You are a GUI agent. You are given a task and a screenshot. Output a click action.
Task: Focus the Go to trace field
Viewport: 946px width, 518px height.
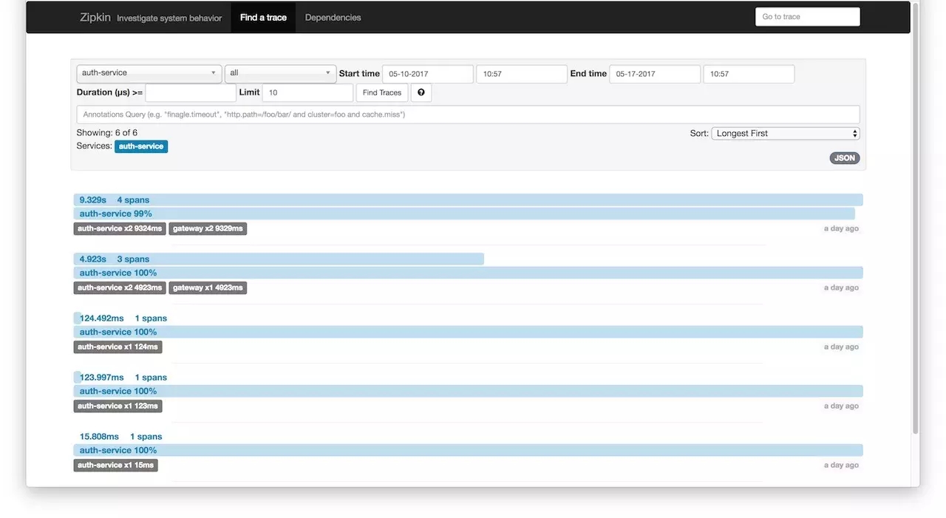tap(808, 17)
